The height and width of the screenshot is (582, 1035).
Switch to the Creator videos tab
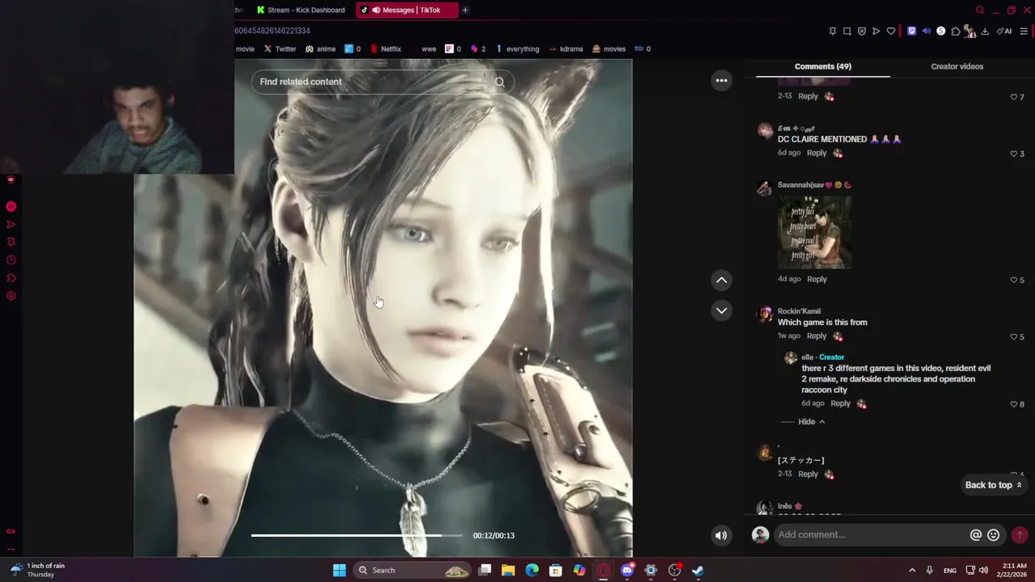click(x=957, y=66)
